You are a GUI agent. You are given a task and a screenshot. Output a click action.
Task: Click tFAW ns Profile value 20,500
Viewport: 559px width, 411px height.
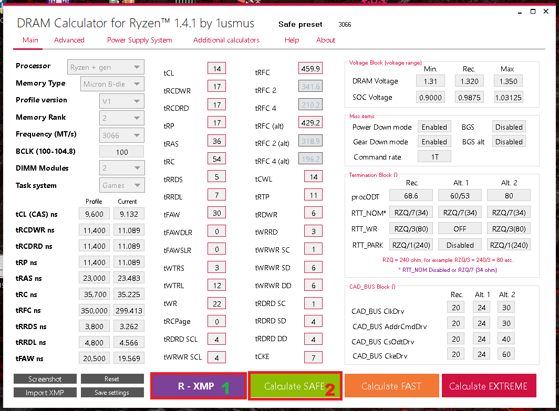pos(94,359)
